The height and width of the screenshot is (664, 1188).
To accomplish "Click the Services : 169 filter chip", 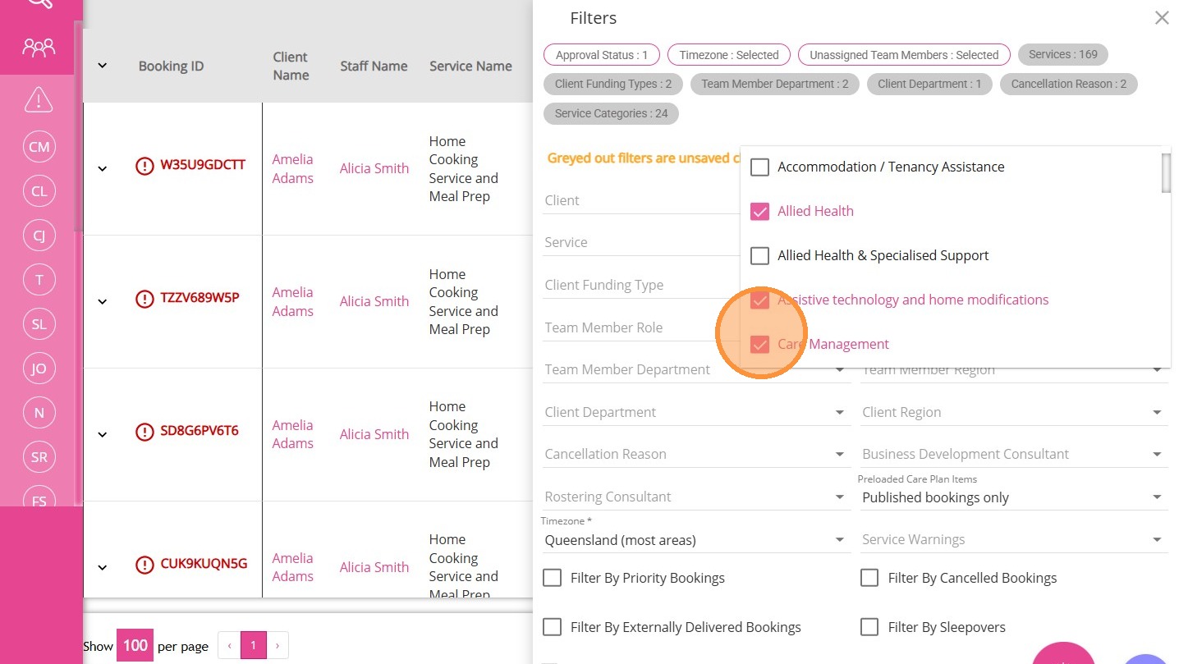I will click(x=1062, y=55).
